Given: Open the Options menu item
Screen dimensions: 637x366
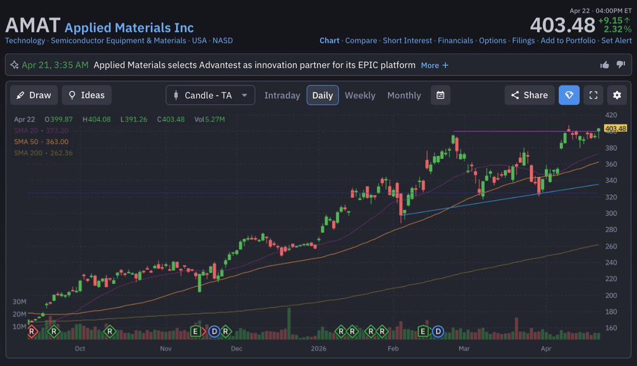Looking at the screenshot, I should coord(492,40).
